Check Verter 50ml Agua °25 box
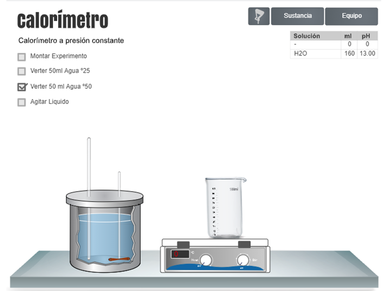This screenshot has height=291, width=388. point(22,71)
